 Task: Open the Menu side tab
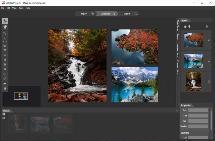click(x=178, y=37)
